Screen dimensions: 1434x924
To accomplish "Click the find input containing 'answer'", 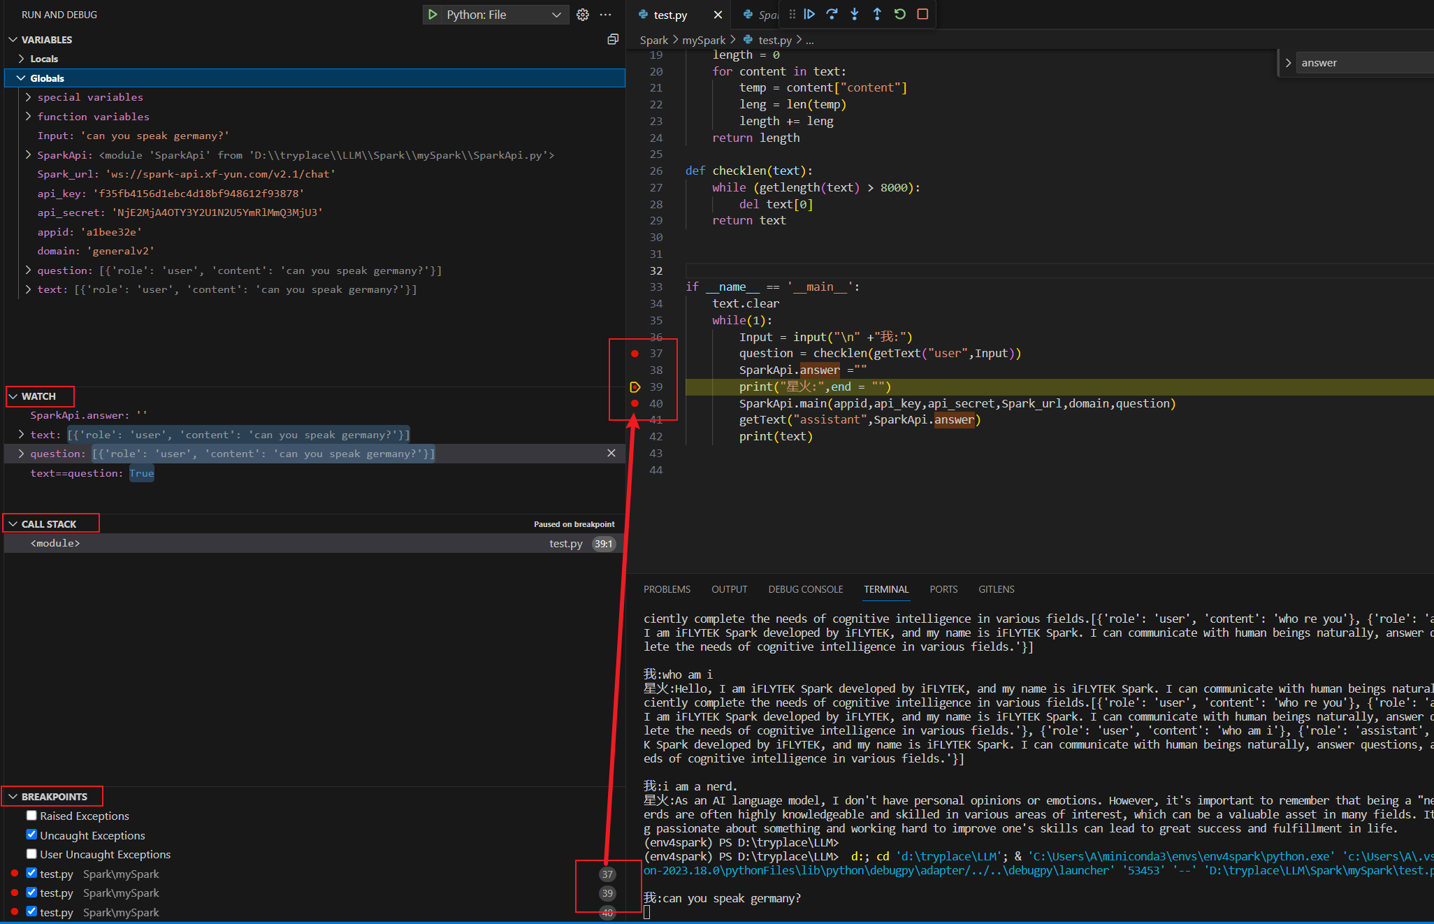I will (1365, 63).
